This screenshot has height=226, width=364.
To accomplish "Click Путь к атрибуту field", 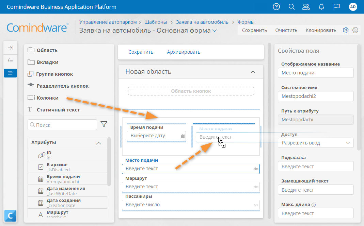I will (316, 120).
